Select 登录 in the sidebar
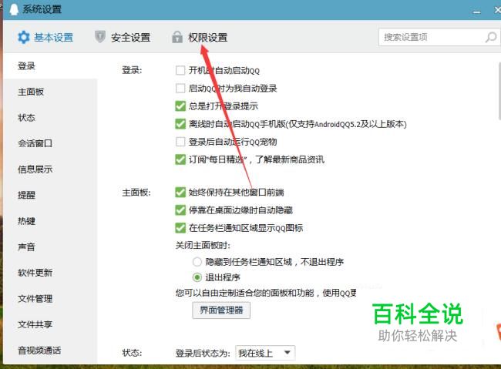 point(26,66)
